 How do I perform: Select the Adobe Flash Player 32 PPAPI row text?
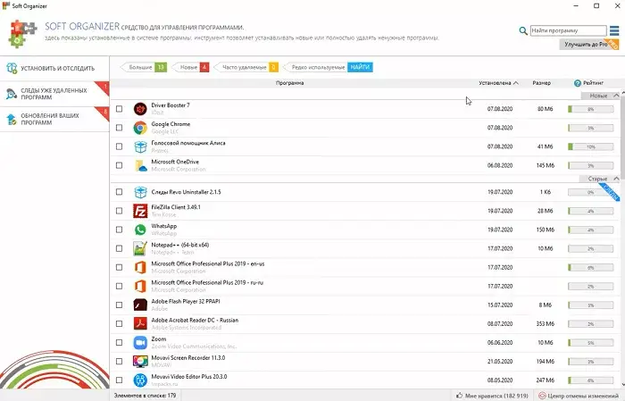(186, 301)
